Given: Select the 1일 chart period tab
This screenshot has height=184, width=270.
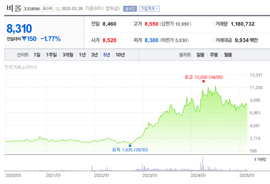Looking at the screenshot, I should [36, 55].
